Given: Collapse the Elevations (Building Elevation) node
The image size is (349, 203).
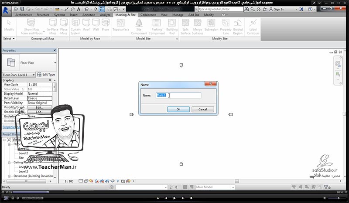Looking at the screenshot, I should coord(9,176).
